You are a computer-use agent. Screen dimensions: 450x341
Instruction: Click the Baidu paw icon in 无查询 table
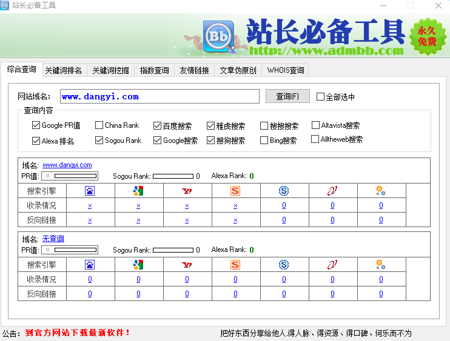pyautogui.click(x=90, y=265)
